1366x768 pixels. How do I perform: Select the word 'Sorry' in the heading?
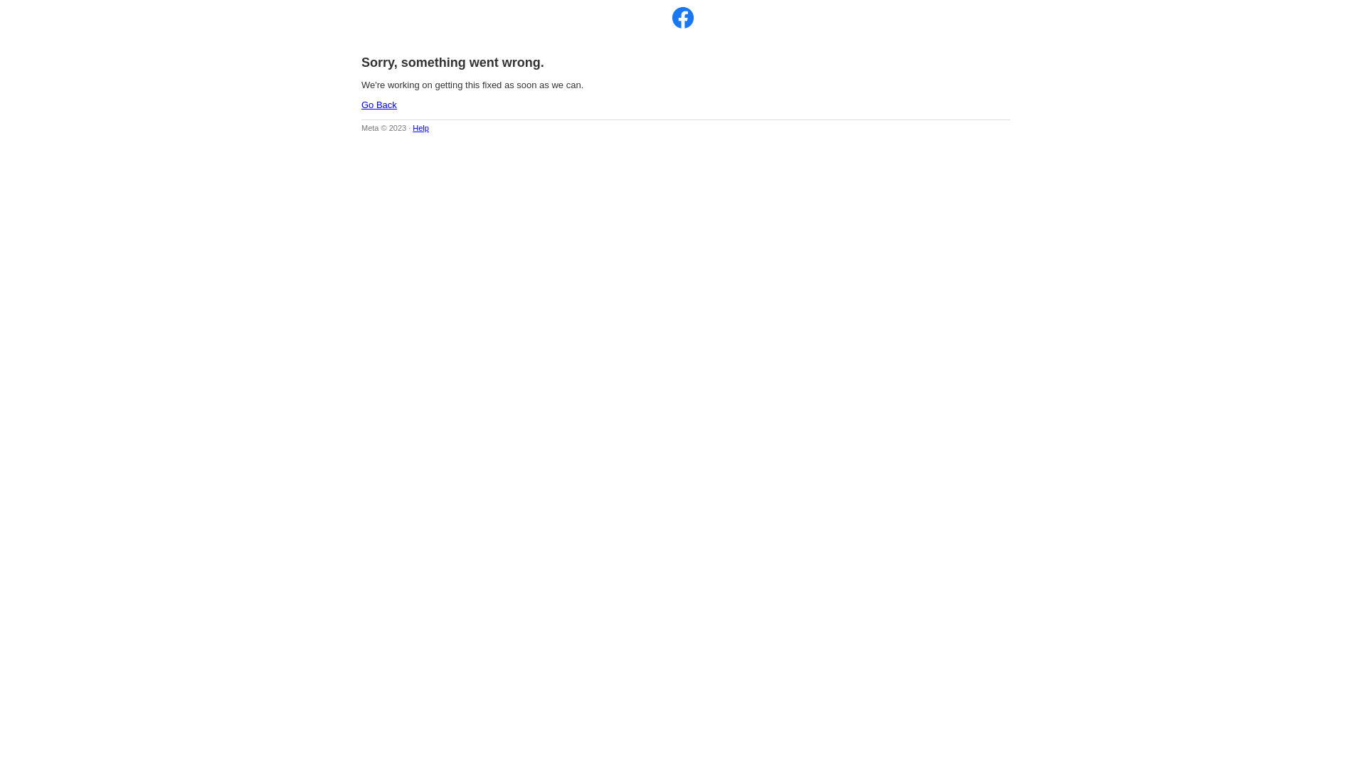pyautogui.click(x=378, y=63)
